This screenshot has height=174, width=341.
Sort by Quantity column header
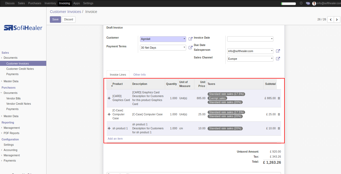coord(171,84)
